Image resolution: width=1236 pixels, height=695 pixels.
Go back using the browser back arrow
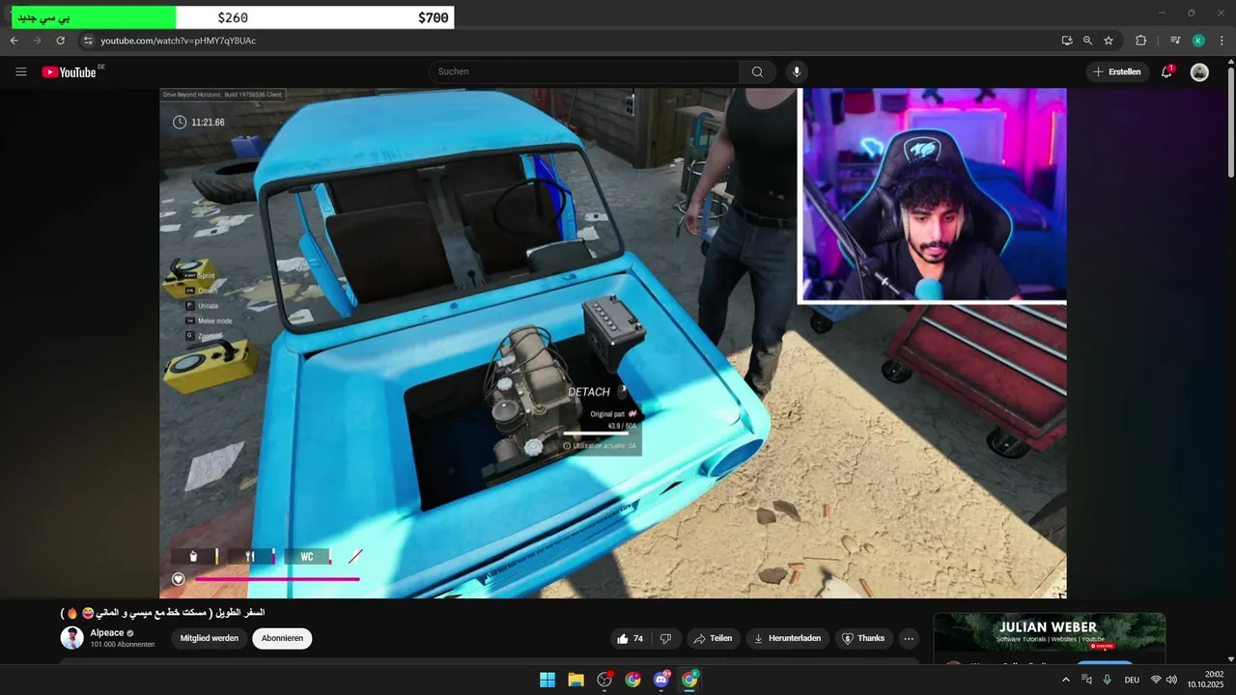point(14,41)
